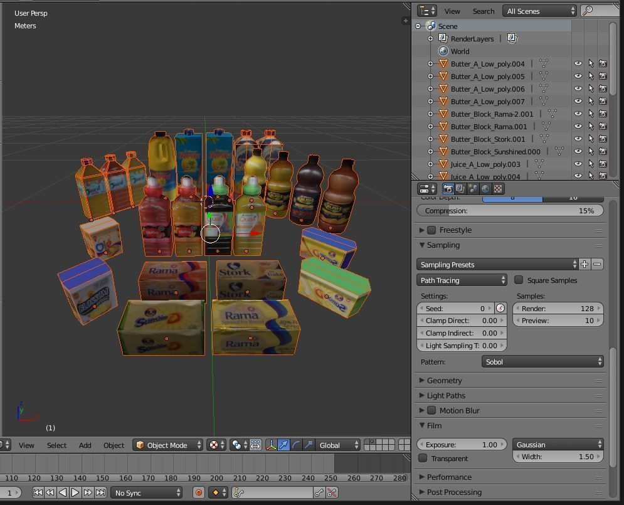
Task: Open the Sampling Presets dropdown
Action: [x=497, y=264]
